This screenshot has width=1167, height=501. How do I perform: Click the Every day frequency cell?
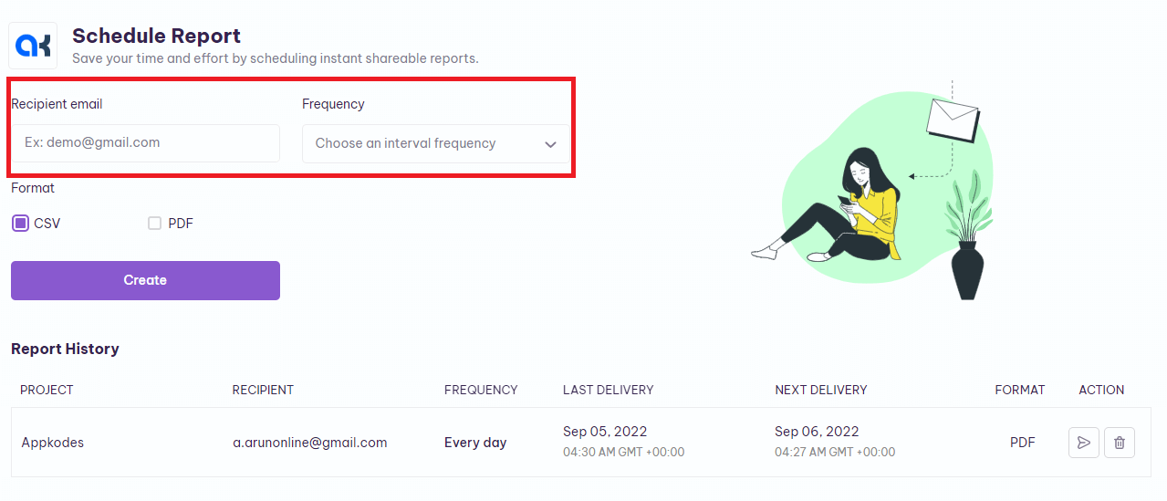pyautogui.click(x=475, y=443)
